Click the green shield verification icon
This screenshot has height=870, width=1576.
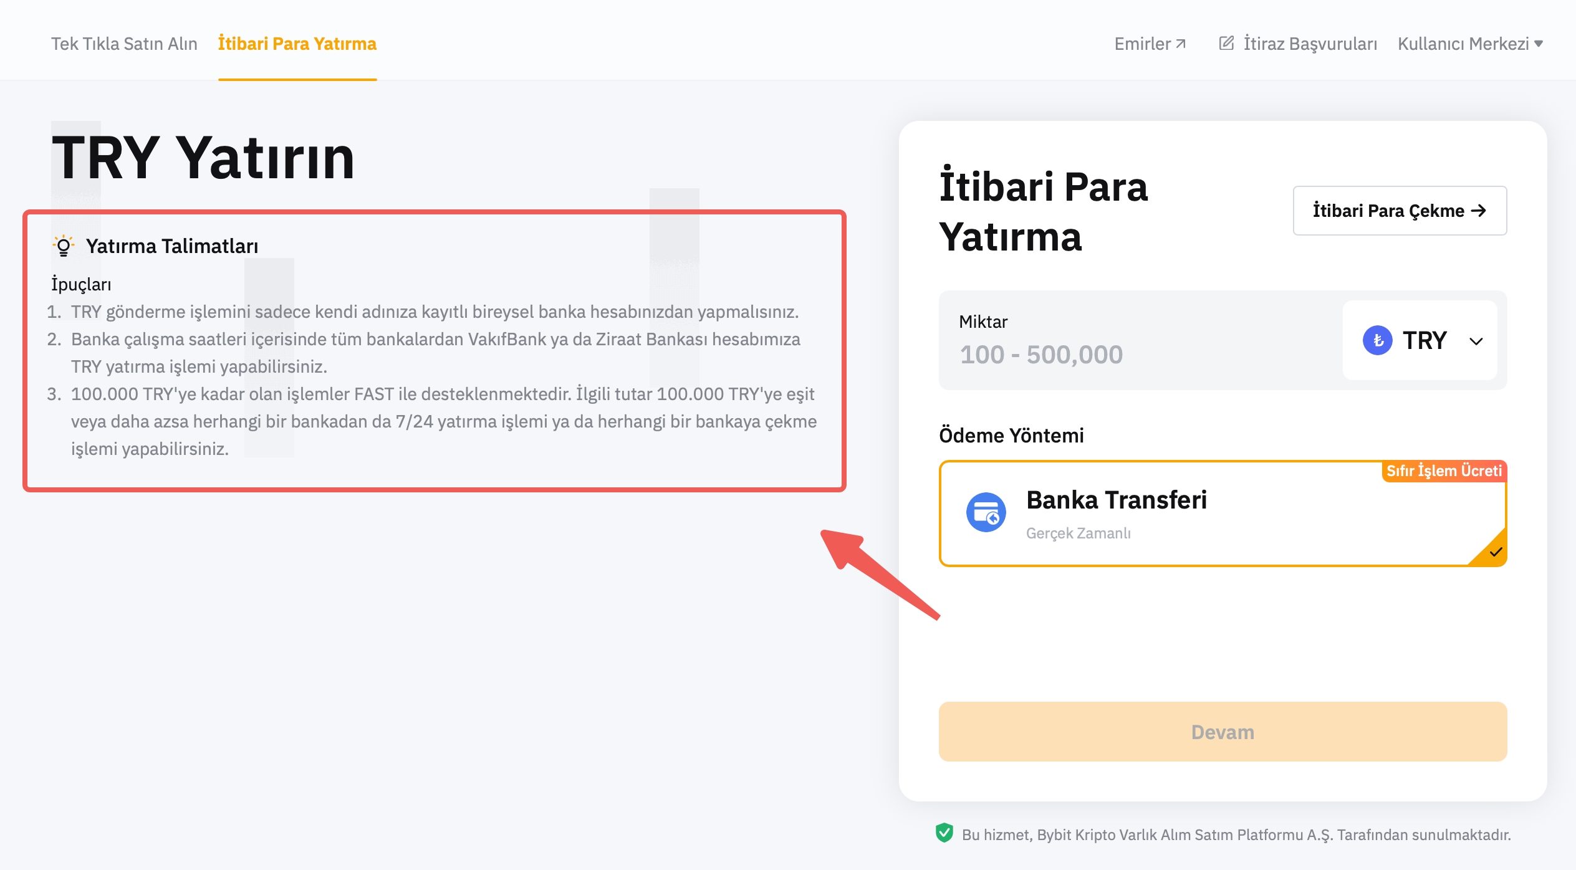[x=944, y=833]
